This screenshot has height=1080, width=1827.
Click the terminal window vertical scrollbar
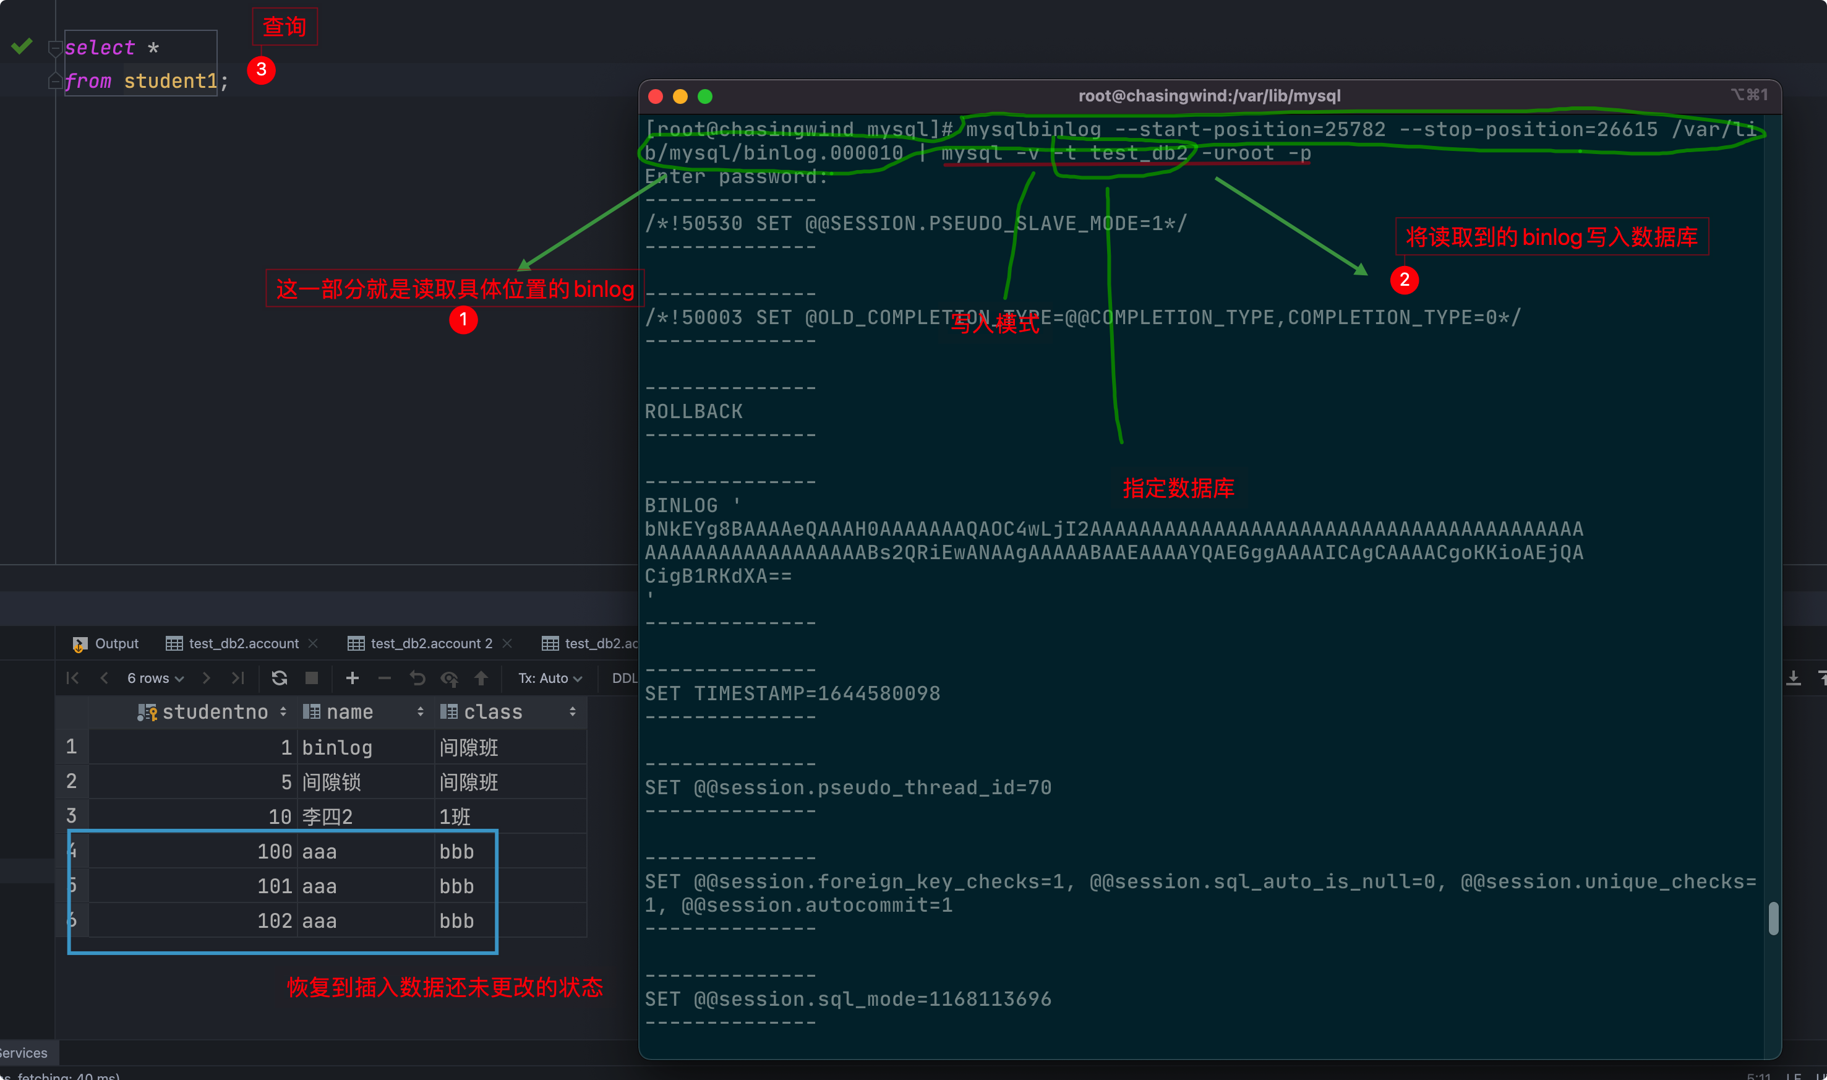tap(1773, 919)
